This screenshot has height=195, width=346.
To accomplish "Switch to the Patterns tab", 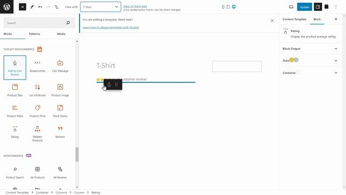I will 35,34.
